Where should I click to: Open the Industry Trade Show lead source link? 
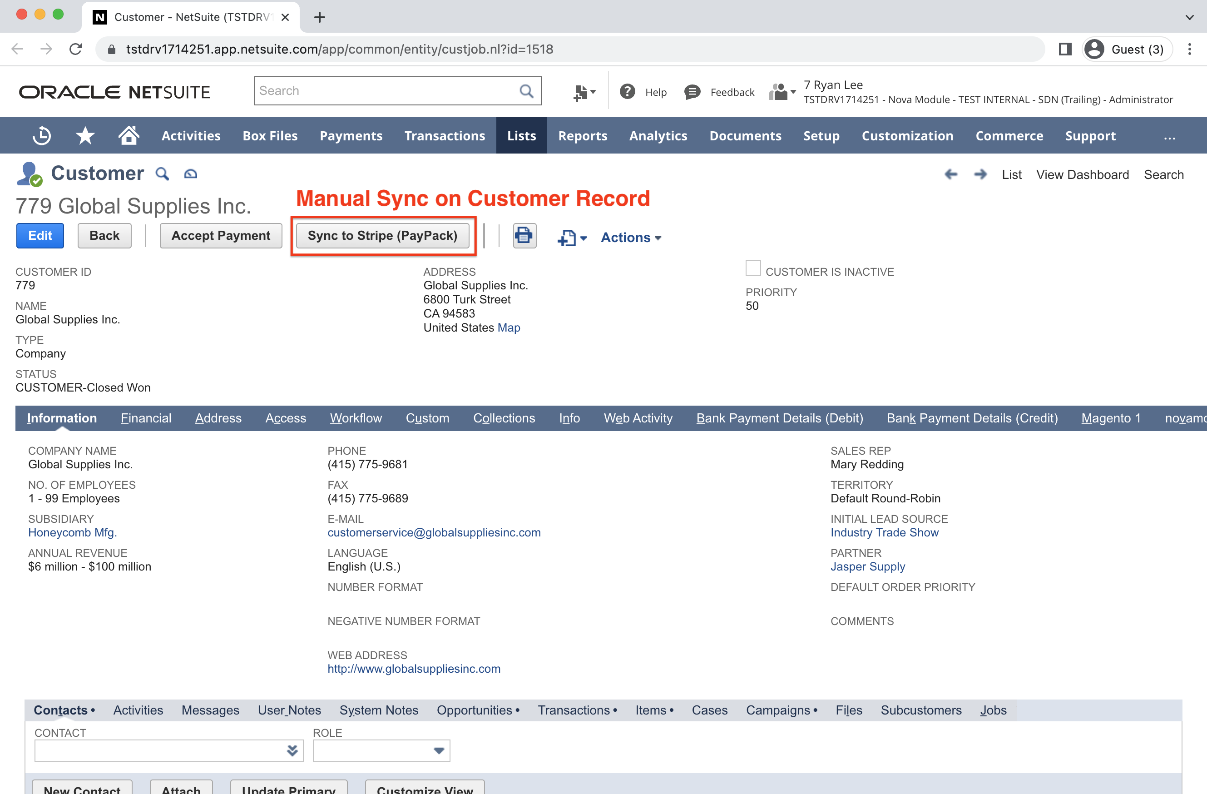tap(885, 532)
